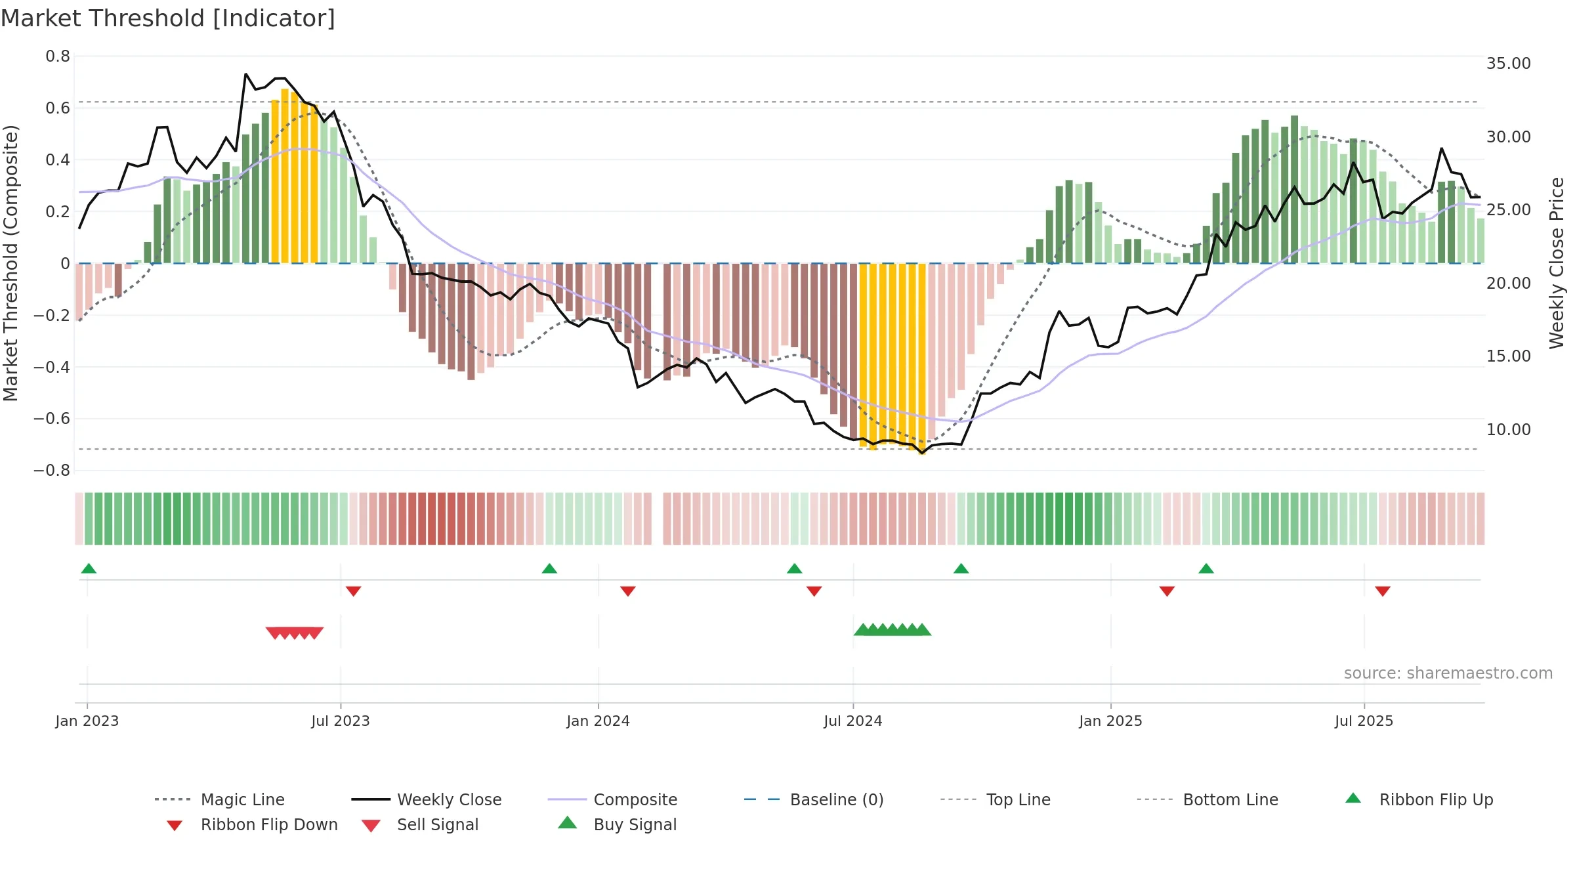The height and width of the screenshot is (886, 1575).
Task: Click green flip-up triangle between Jan 2025 and Jul 2025
Action: 1206,568
